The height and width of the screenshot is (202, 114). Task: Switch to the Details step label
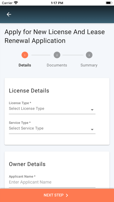[x=25, y=65]
